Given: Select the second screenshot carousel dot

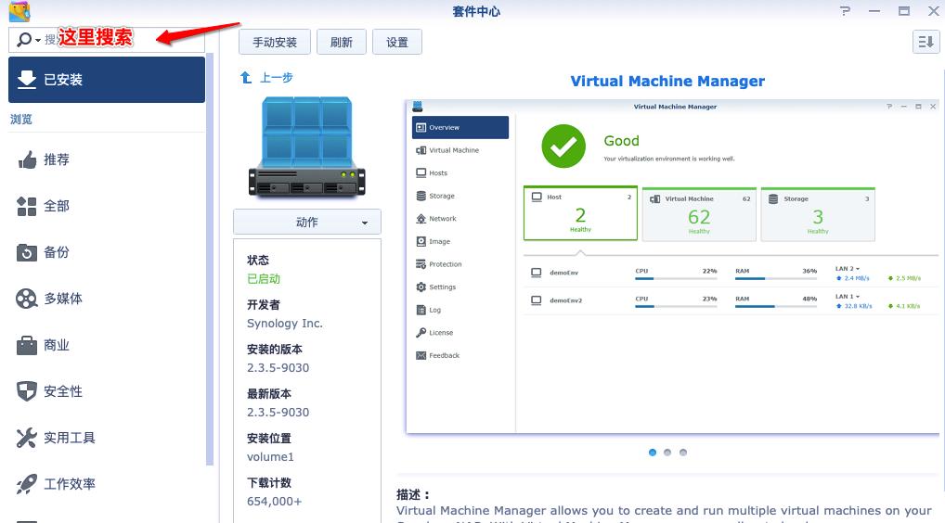Looking at the screenshot, I should 667,453.
